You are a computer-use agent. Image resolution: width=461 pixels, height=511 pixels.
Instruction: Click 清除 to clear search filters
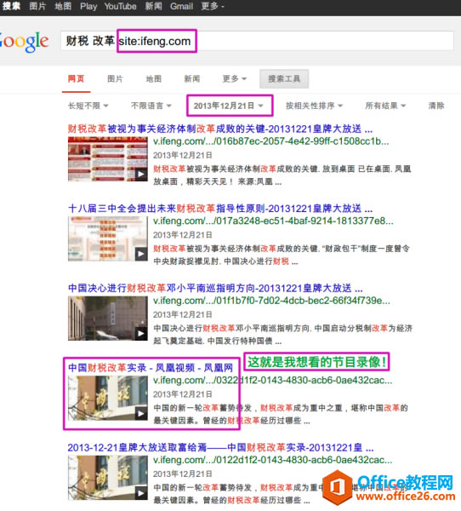click(436, 106)
